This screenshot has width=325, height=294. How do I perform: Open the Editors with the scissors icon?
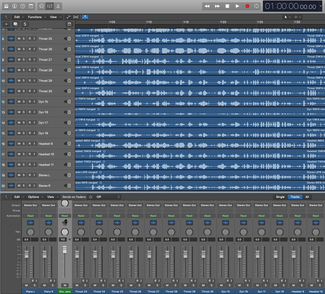[x=58, y=6]
